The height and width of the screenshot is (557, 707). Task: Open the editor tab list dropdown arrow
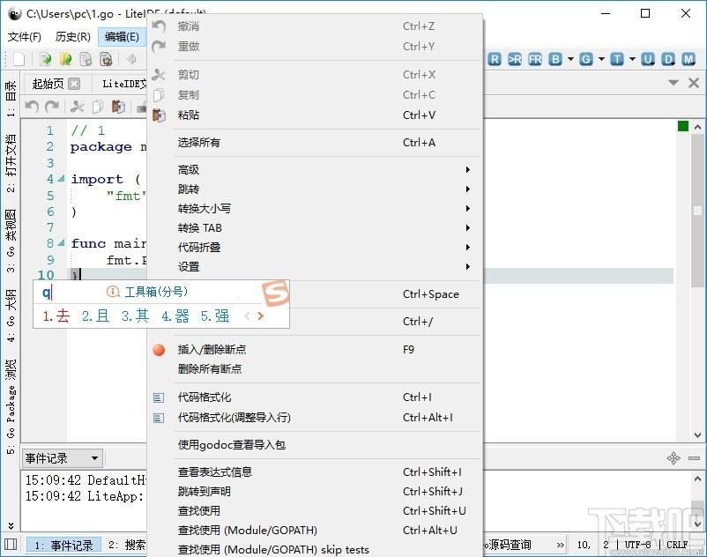pyautogui.click(x=674, y=83)
